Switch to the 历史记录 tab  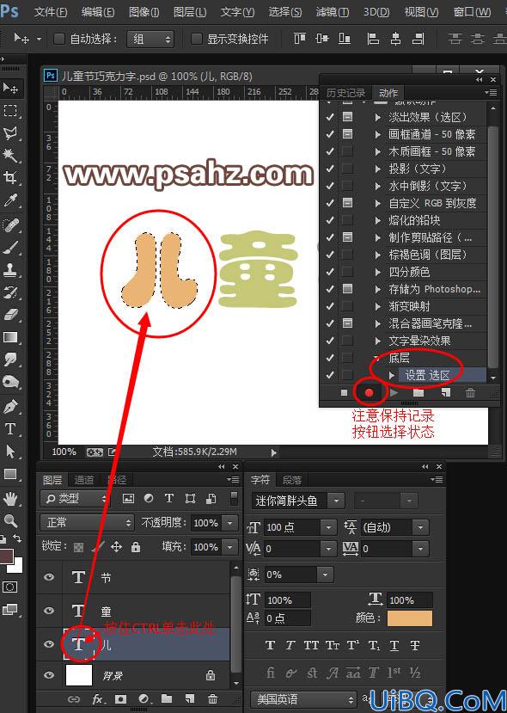tap(345, 93)
